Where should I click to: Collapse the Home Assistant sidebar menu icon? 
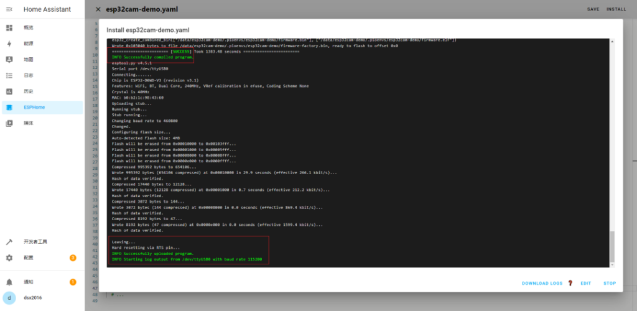click(9, 9)
